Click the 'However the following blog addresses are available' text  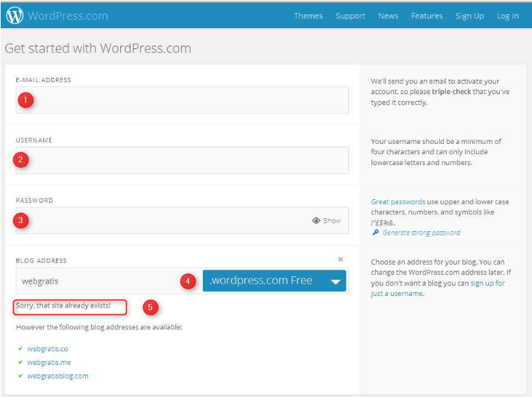point(99,327)
